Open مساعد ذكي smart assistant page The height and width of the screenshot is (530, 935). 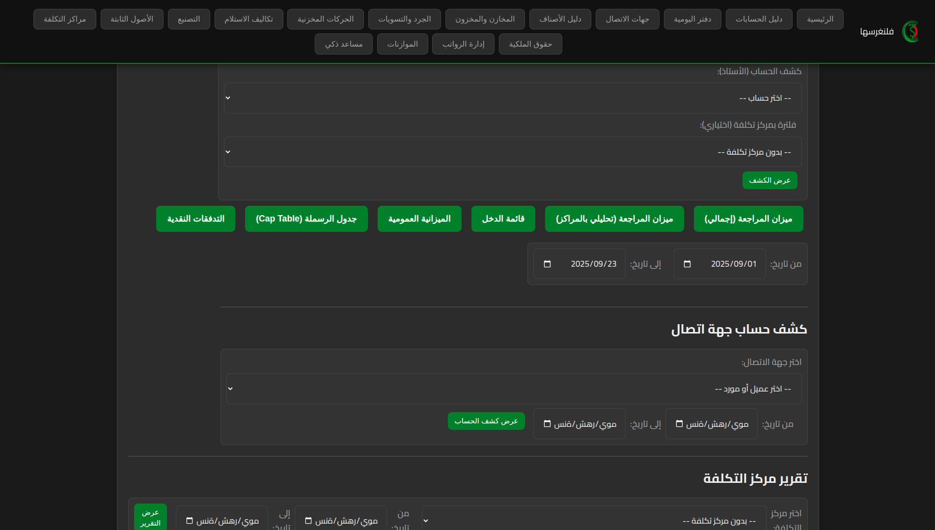(343, 44)
